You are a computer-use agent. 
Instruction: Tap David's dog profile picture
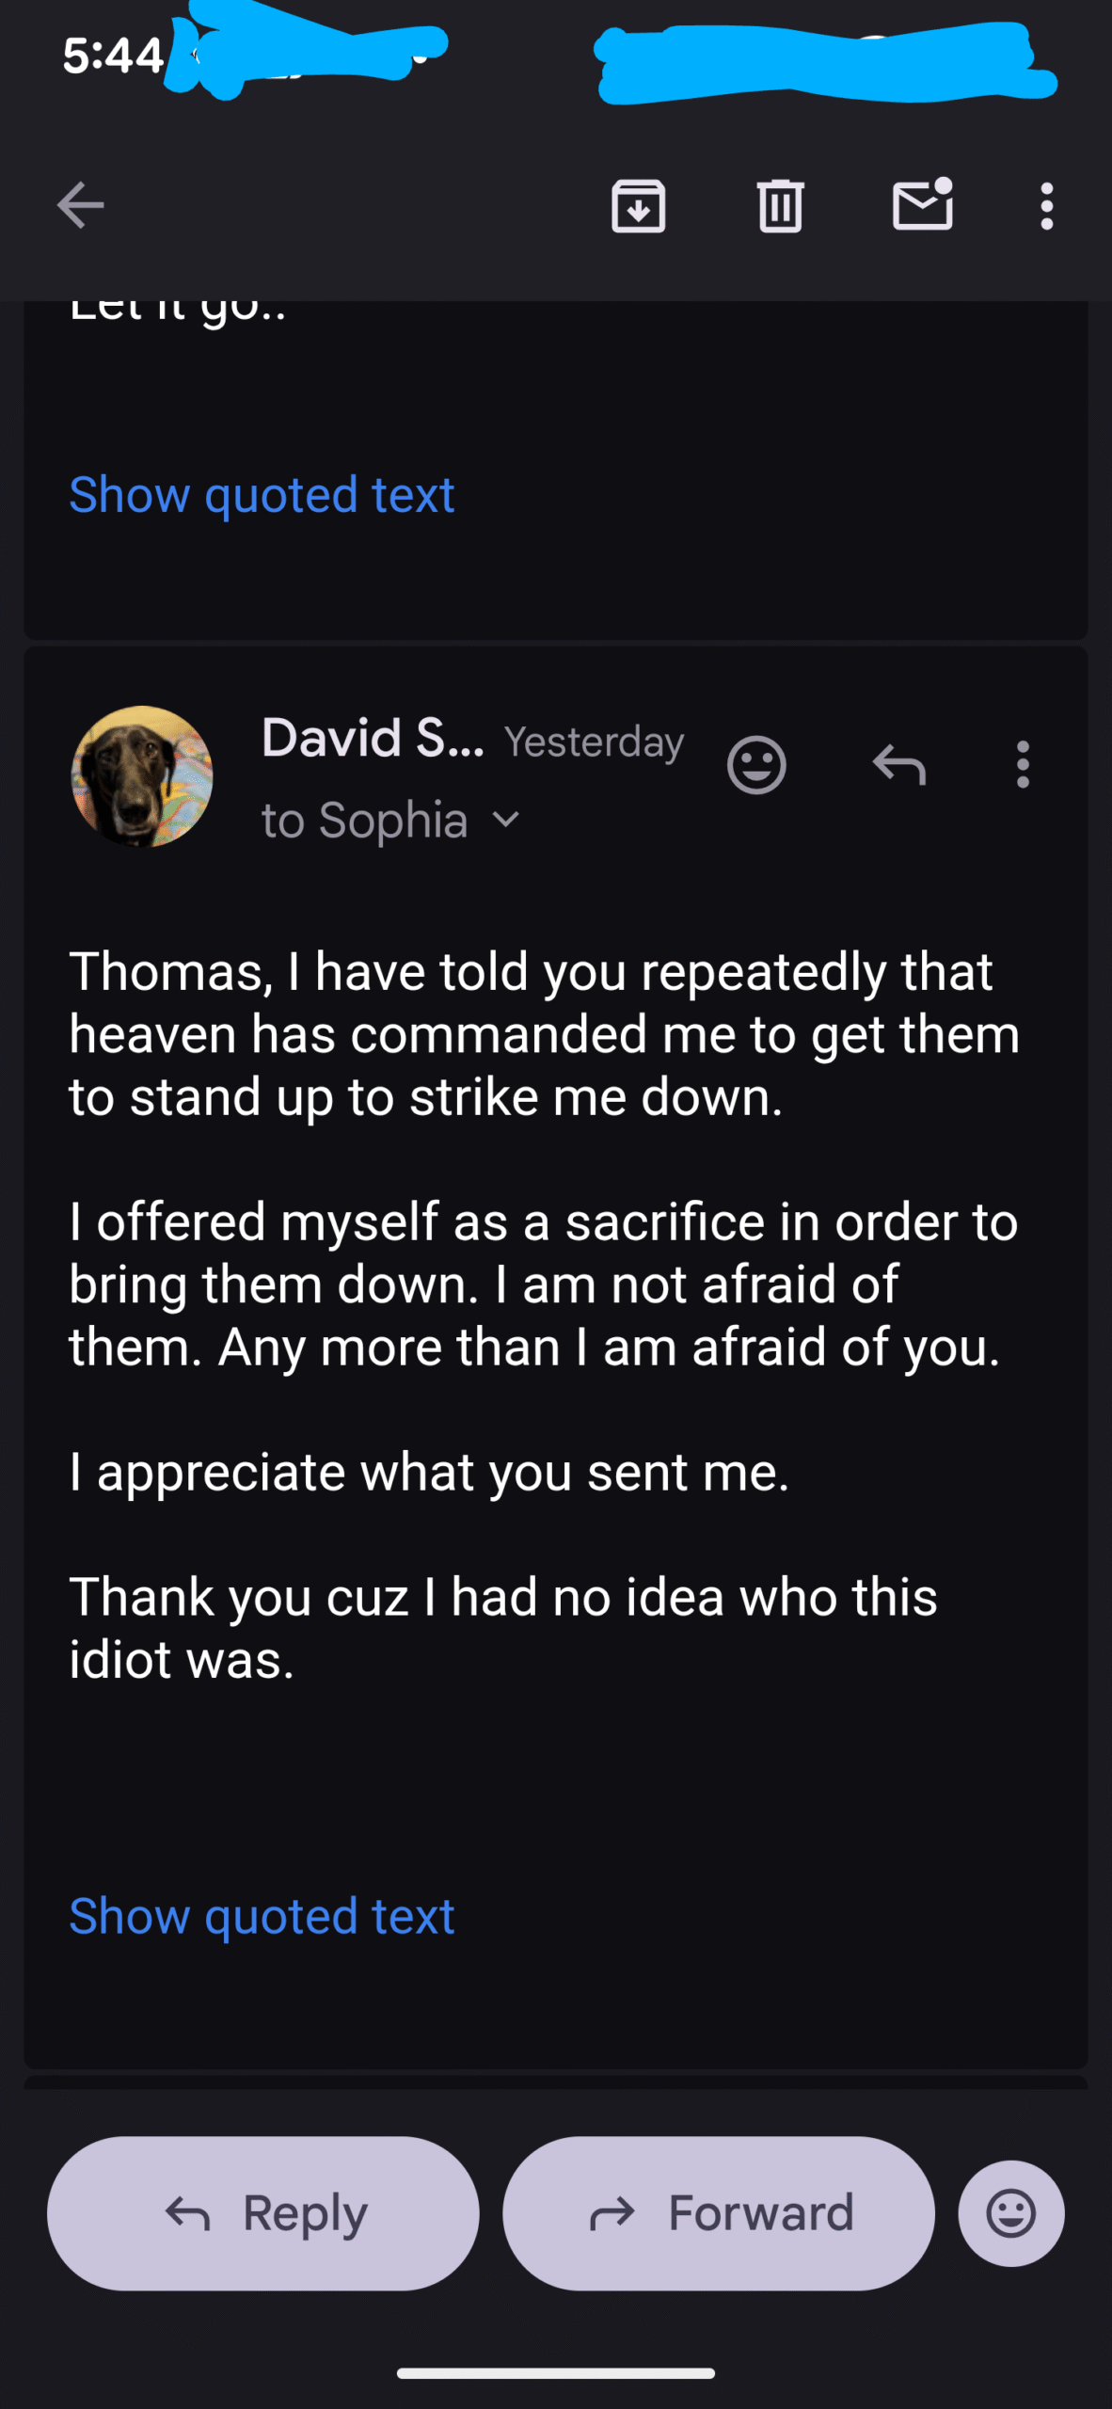coord(142,776)
